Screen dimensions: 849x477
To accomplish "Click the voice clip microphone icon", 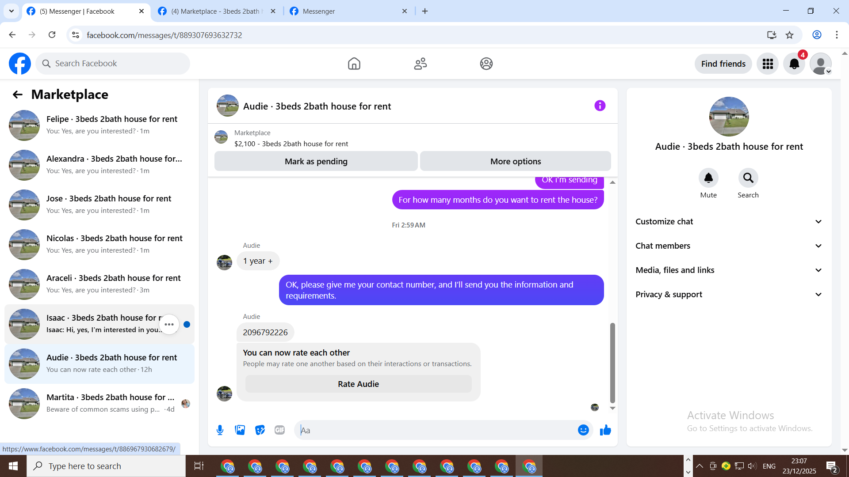I will [x=220, y=430].
